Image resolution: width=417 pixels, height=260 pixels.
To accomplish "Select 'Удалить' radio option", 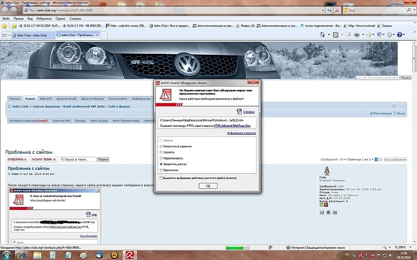I will 161,152.
